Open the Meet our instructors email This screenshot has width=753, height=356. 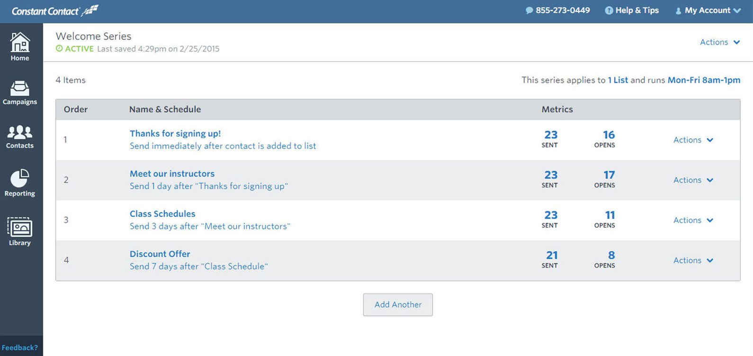(x=172, y=174)
